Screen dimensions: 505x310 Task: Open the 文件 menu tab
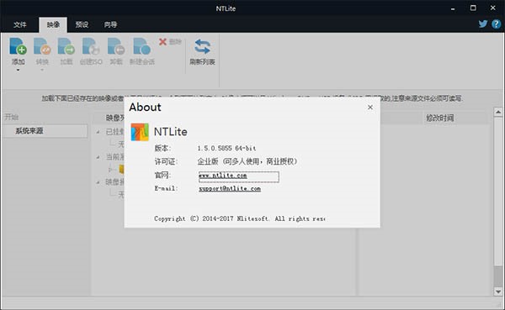(x=20, y=24)
